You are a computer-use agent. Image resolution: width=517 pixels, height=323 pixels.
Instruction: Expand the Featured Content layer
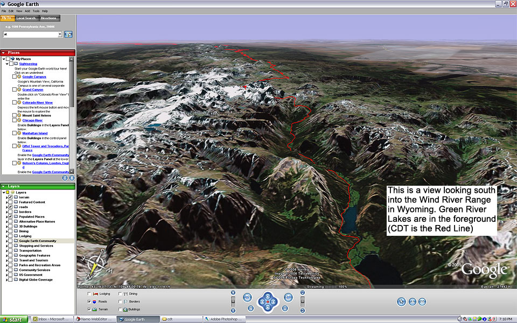6,202
